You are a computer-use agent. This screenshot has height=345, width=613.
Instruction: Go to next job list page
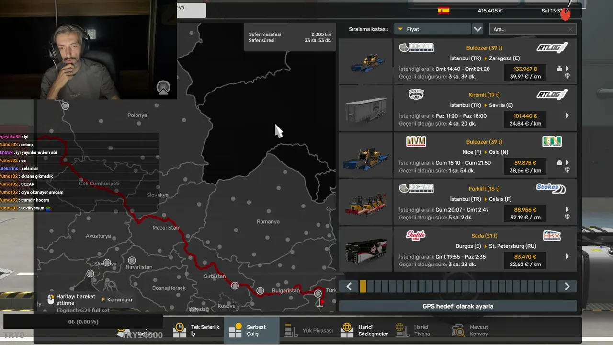567,287
